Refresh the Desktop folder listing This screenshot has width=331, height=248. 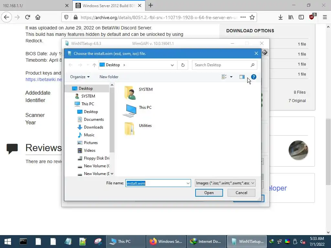tap(183, 65)
